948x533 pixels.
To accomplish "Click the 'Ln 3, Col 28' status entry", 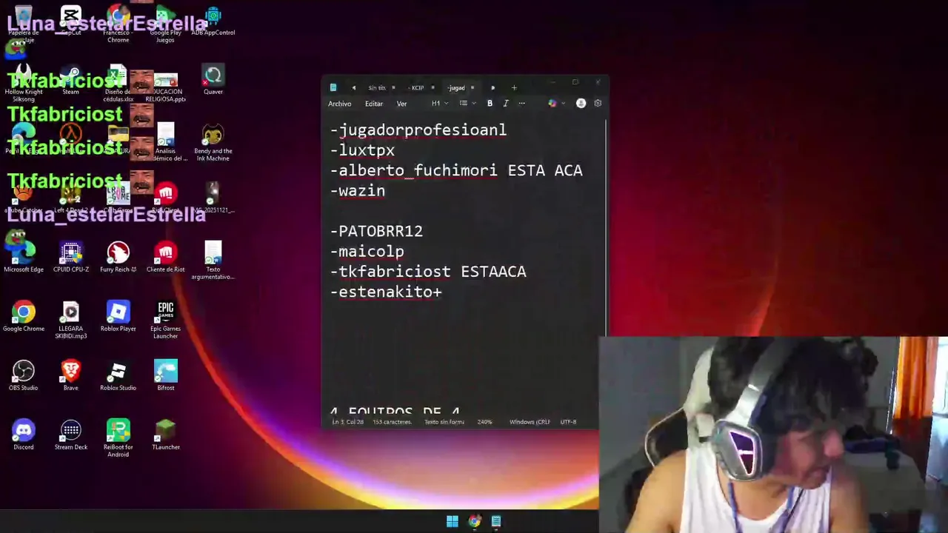I will (347, 422).
